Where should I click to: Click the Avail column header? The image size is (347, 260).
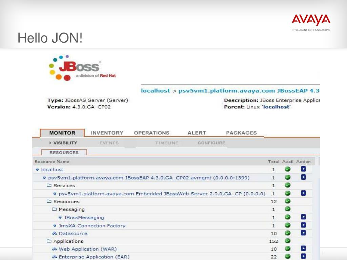[x=288, y=161]
